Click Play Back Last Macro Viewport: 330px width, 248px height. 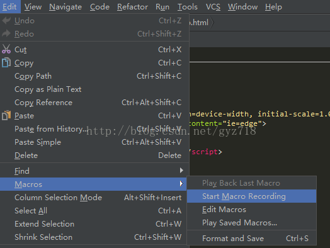click(x=252, y=183)
